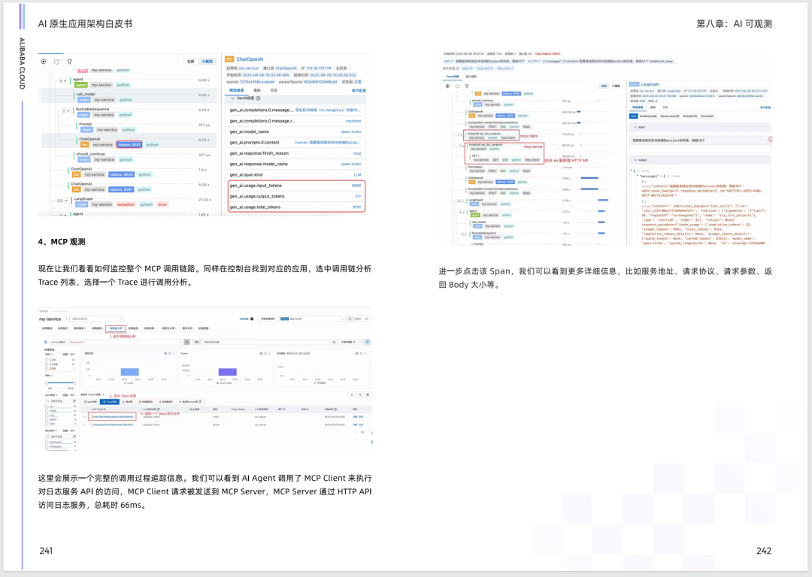The image size is (812, 577).
Task: Adjust the duration range slider right handle
Action: 74,383
